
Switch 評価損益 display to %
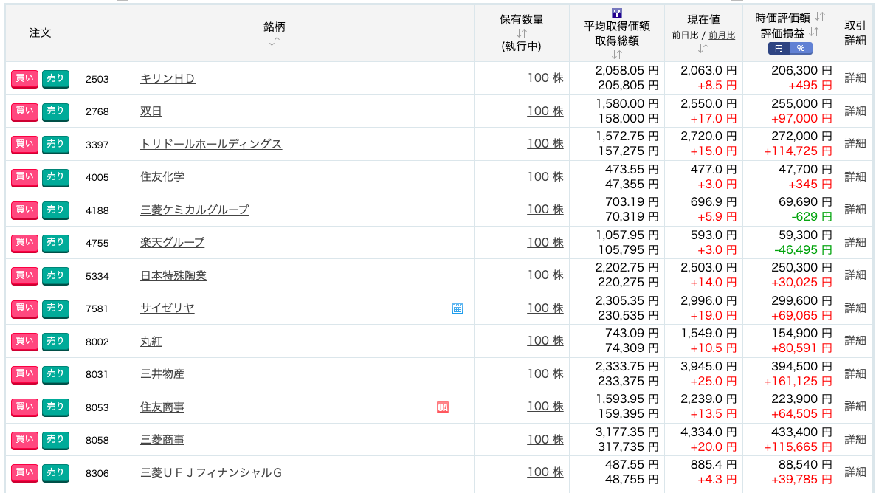pos(801,49)
